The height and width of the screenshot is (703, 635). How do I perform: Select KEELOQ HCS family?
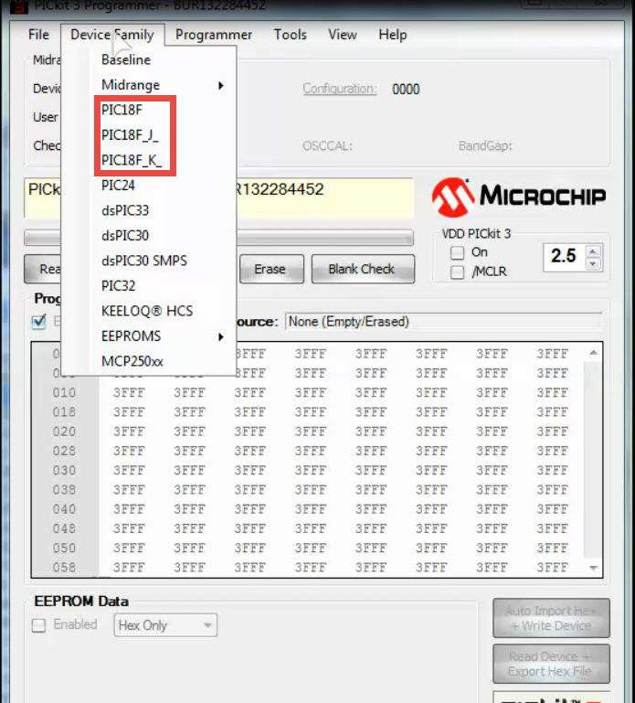point(149,311)
